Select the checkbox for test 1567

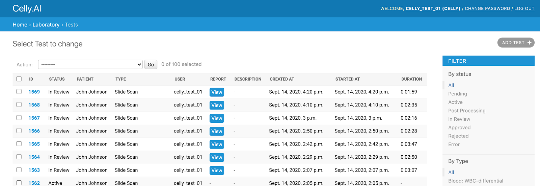click(19, 118)
